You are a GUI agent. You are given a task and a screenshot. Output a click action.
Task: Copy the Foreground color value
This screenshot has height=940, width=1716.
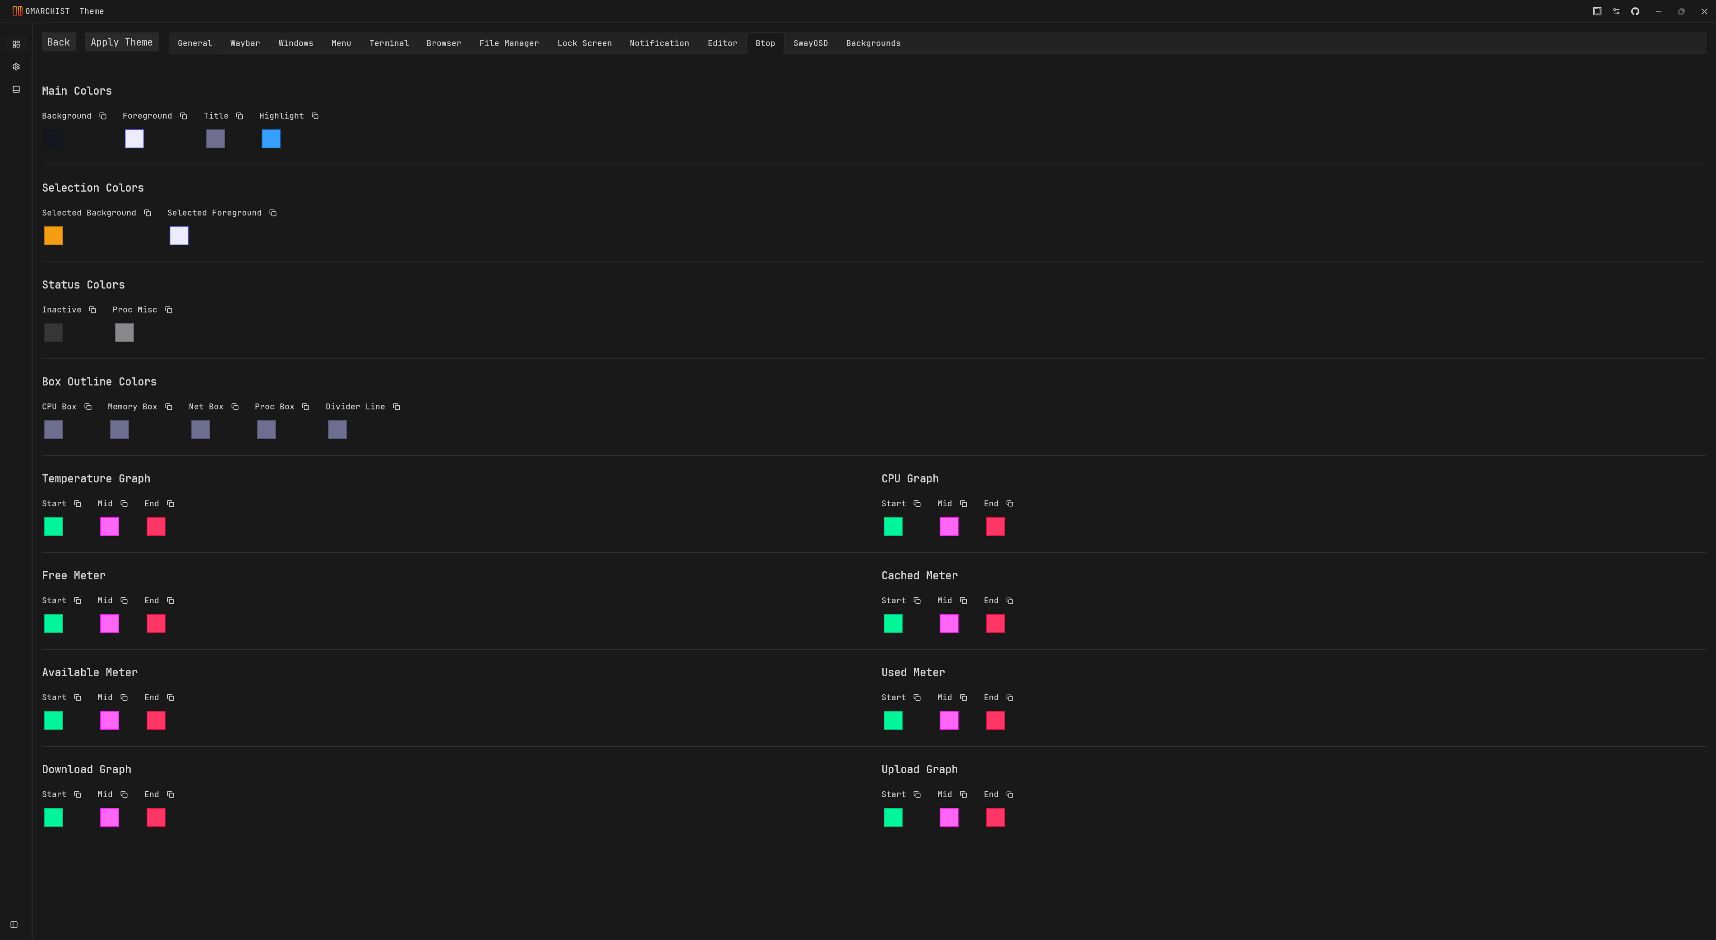[x=183, y=116]
